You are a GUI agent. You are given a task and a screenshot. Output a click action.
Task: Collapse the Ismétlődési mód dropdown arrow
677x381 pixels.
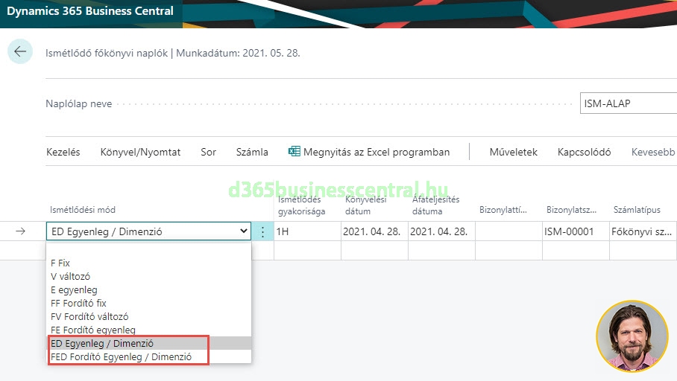point(244,231)
